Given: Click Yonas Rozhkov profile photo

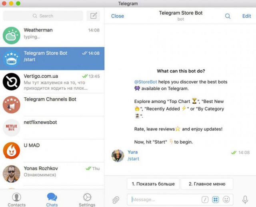Looking at the screenshot, I should (x=12, y=174).
